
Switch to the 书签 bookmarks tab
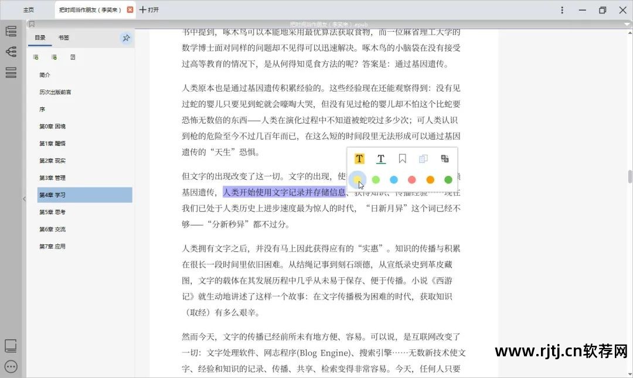point(64,38)
